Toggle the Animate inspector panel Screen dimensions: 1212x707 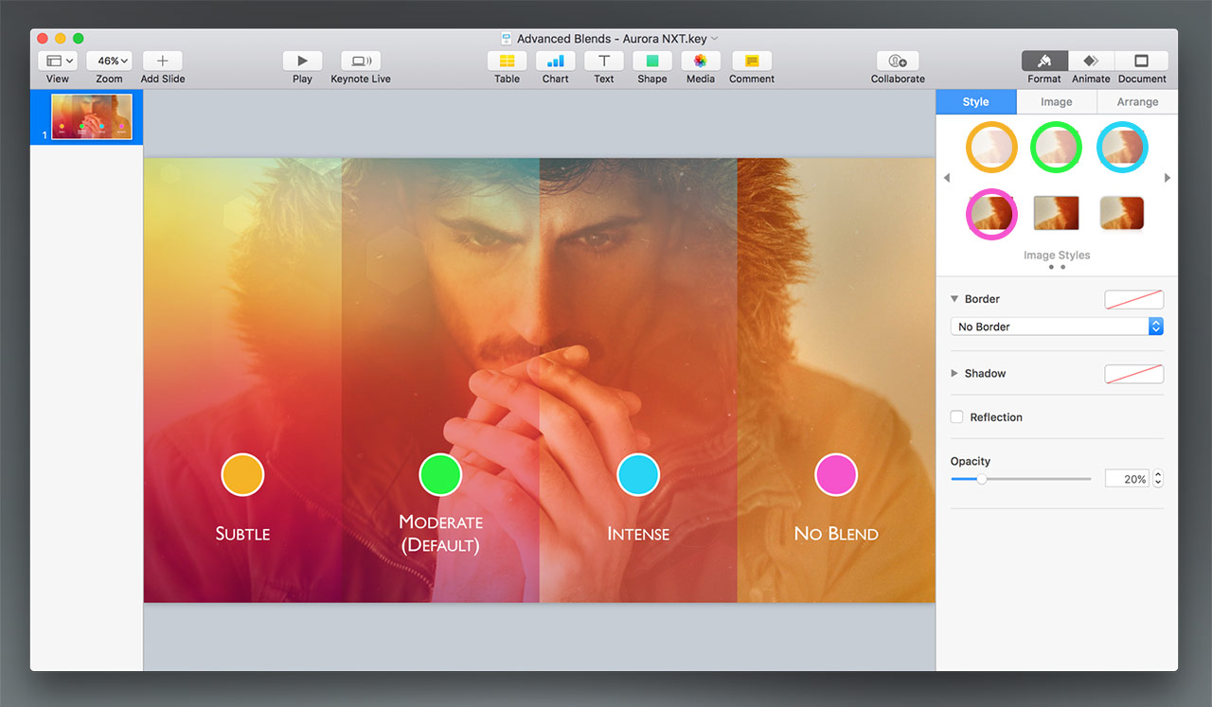coord(1091,62)
